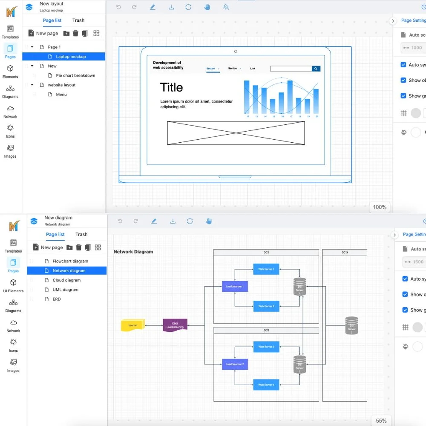The image size is (426, 426).
Task: Toggle second Show checkbox above grid icon, bottom window
Action: [x=405, y=310]
